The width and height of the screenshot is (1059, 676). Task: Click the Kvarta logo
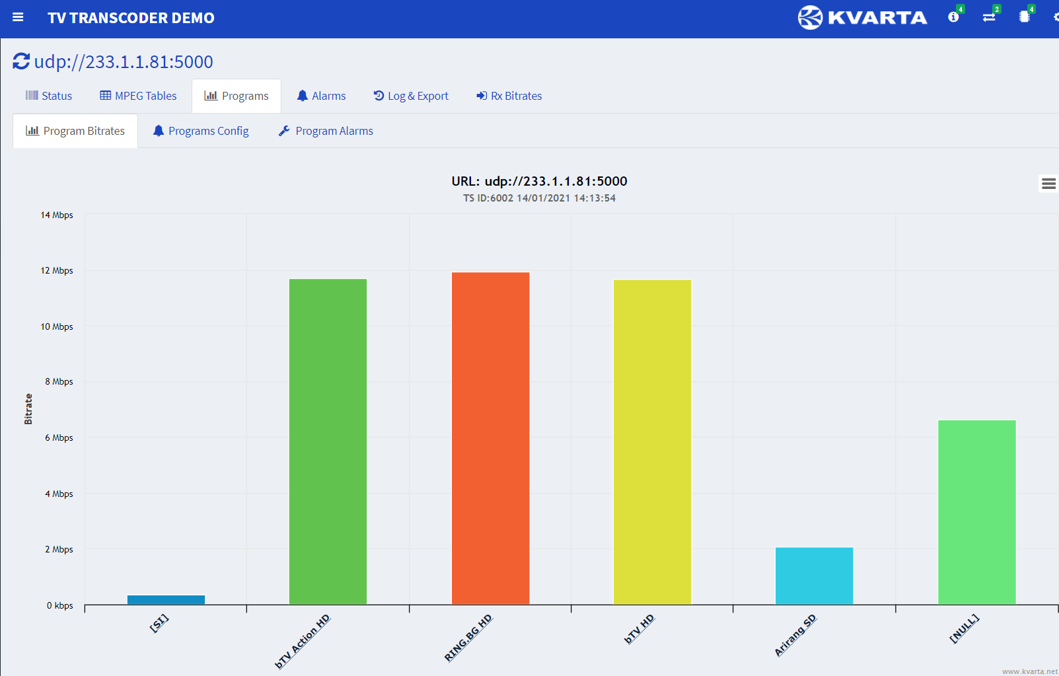862,17
